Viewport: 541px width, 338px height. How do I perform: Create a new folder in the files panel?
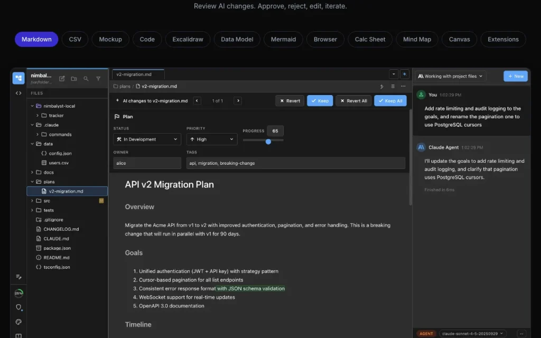[x=74, y=79]
